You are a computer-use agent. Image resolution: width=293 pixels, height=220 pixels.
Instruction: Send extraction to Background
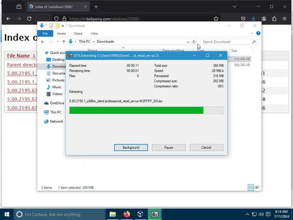(x=131, y=148)
